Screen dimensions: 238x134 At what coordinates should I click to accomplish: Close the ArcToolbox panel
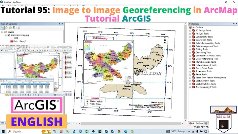click(x=236, y=24)
